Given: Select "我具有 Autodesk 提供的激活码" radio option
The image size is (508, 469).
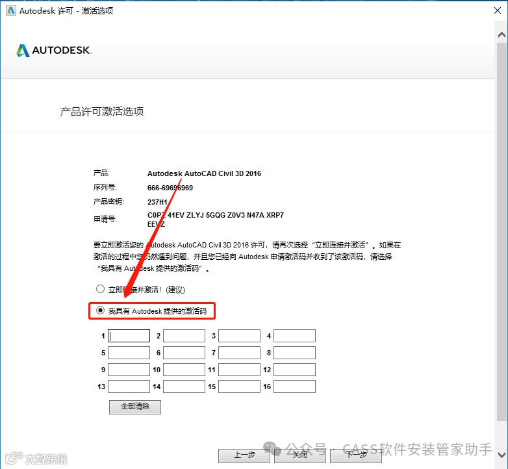Looking at the screenshot, I should click(100, 311).
